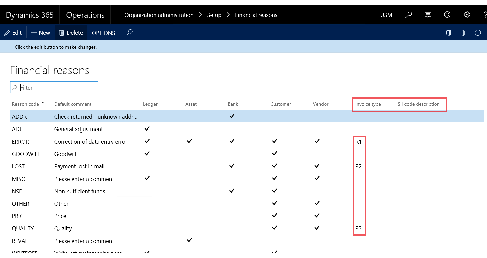Toggle Ledger checkbox for ADJ row
The image size is (487, 258).
[147, 128]
